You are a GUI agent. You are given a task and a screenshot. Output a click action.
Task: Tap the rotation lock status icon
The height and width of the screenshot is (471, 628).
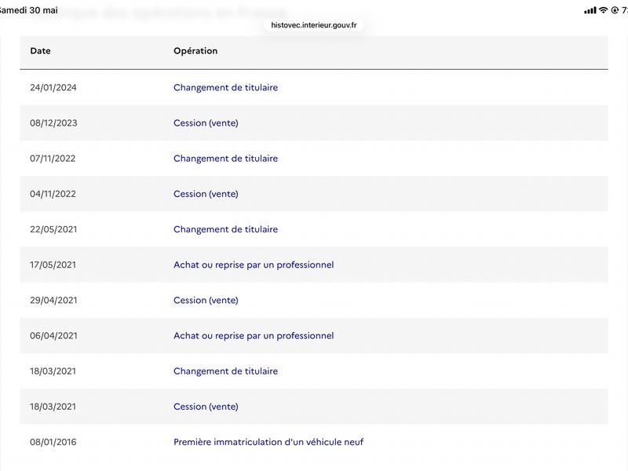point(615,10)
